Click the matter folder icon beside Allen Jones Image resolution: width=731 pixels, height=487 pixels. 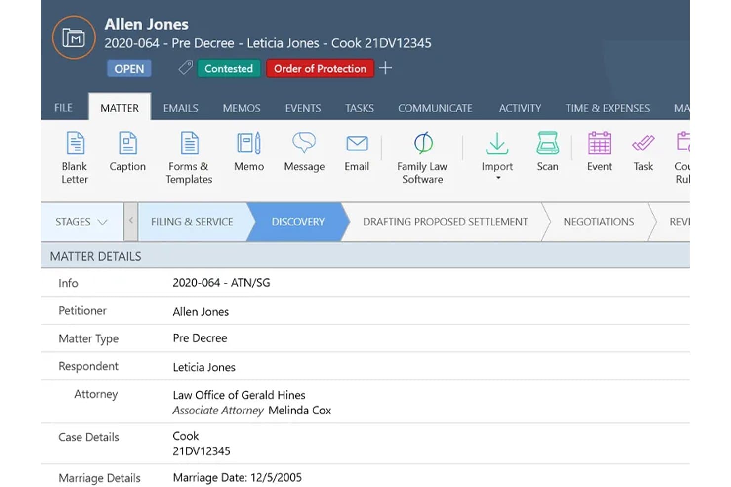point(74,37)
